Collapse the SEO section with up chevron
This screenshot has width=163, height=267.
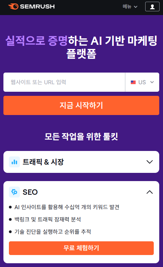click(x=150, y=192)
